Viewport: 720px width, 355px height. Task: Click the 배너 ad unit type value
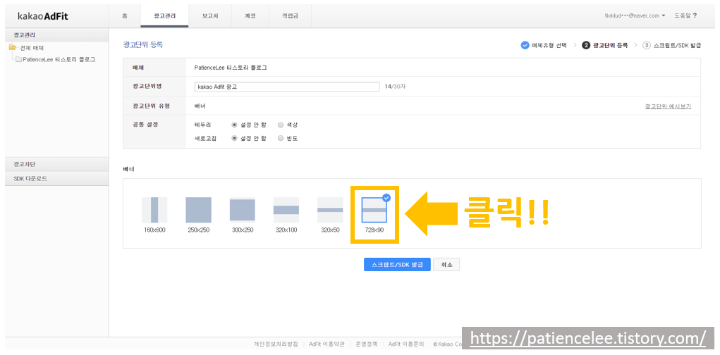(200, 106)
